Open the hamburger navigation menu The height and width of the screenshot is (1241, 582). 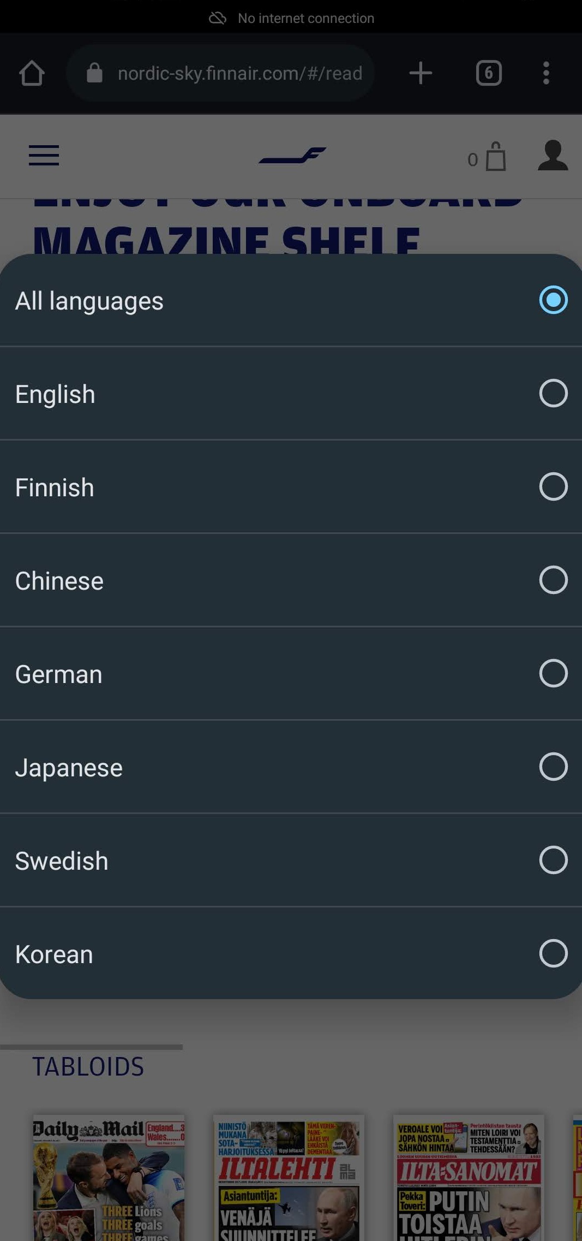[x=44, y=156]
